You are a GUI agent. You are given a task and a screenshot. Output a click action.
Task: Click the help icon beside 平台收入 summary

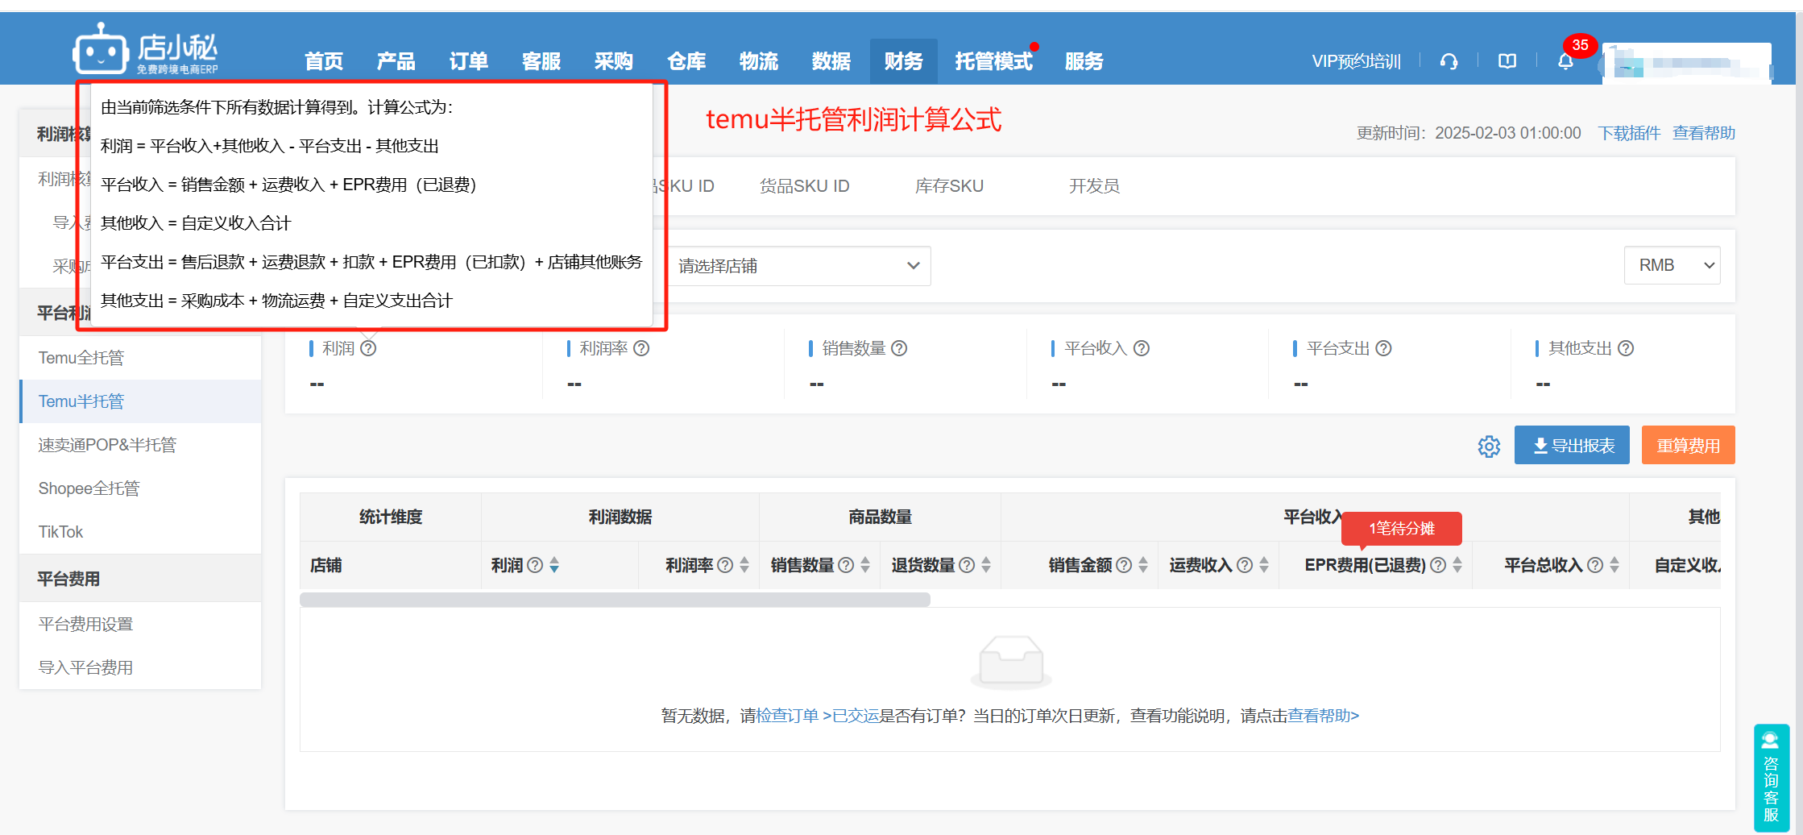click(x=1142, y=348)
